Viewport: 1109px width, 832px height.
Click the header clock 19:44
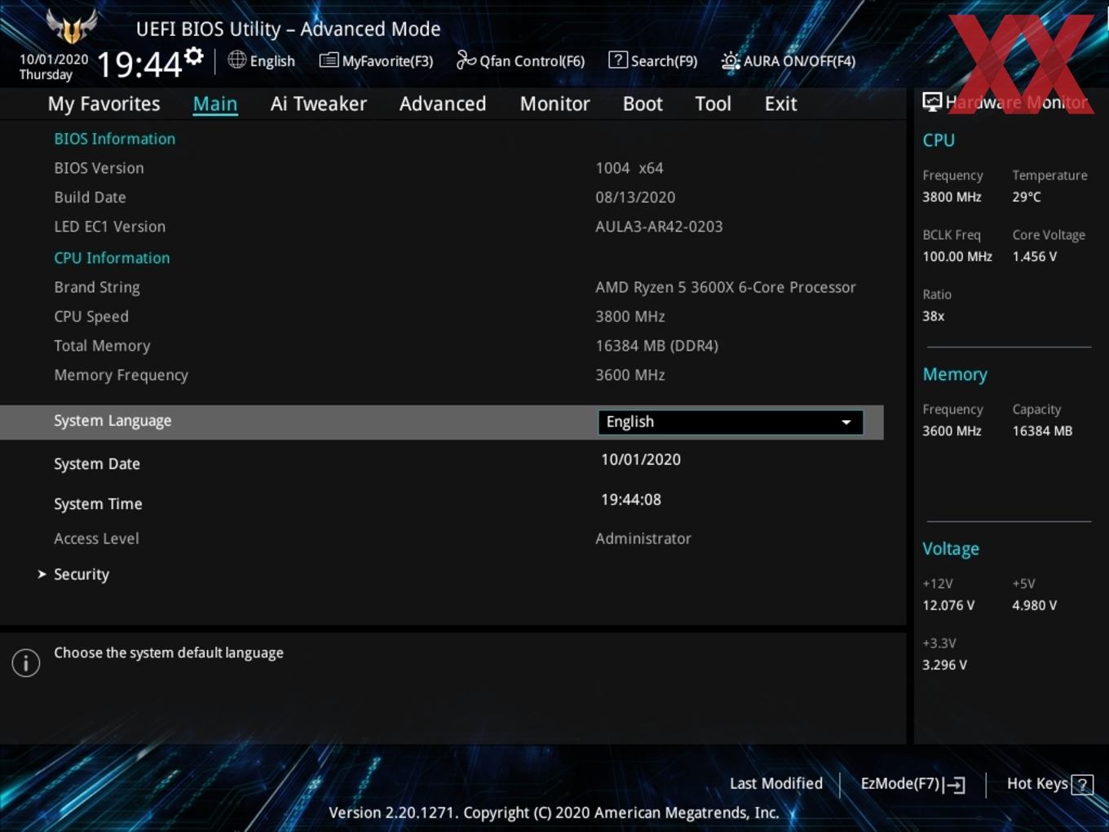[x=139, y=64]
